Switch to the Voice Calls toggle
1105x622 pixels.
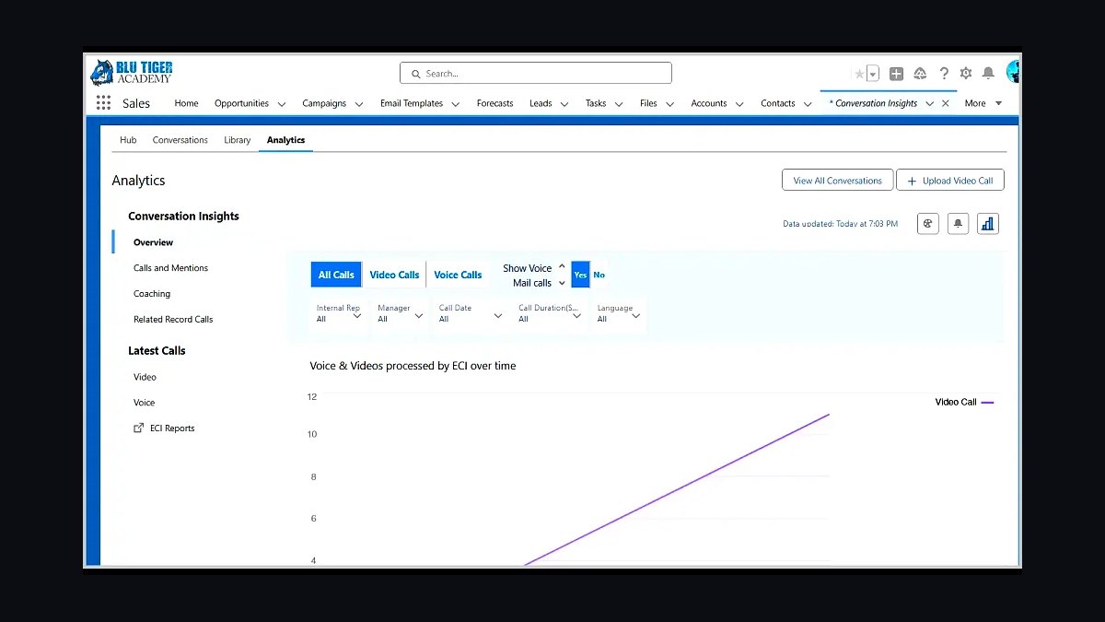point(458,275)
